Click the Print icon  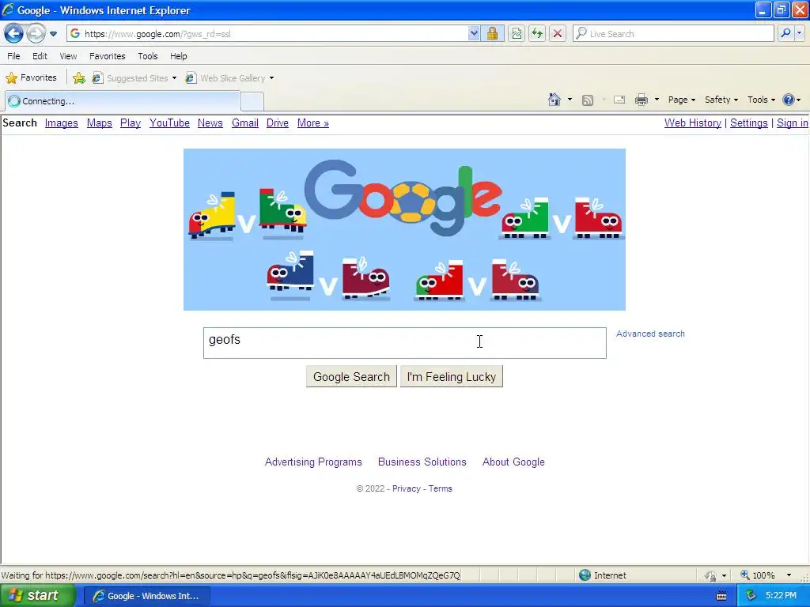(x=641, y=100)
